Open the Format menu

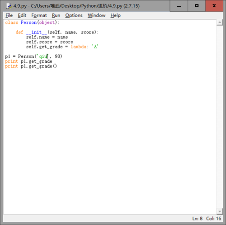click(39, 15)
